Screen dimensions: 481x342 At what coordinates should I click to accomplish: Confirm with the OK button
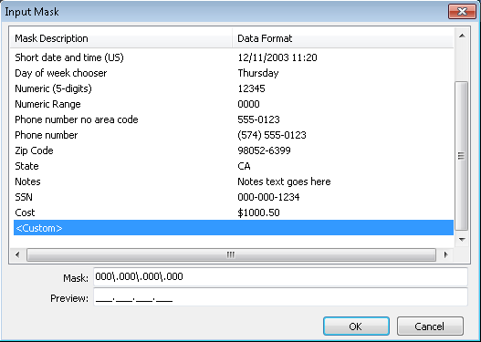pos(356,326)
